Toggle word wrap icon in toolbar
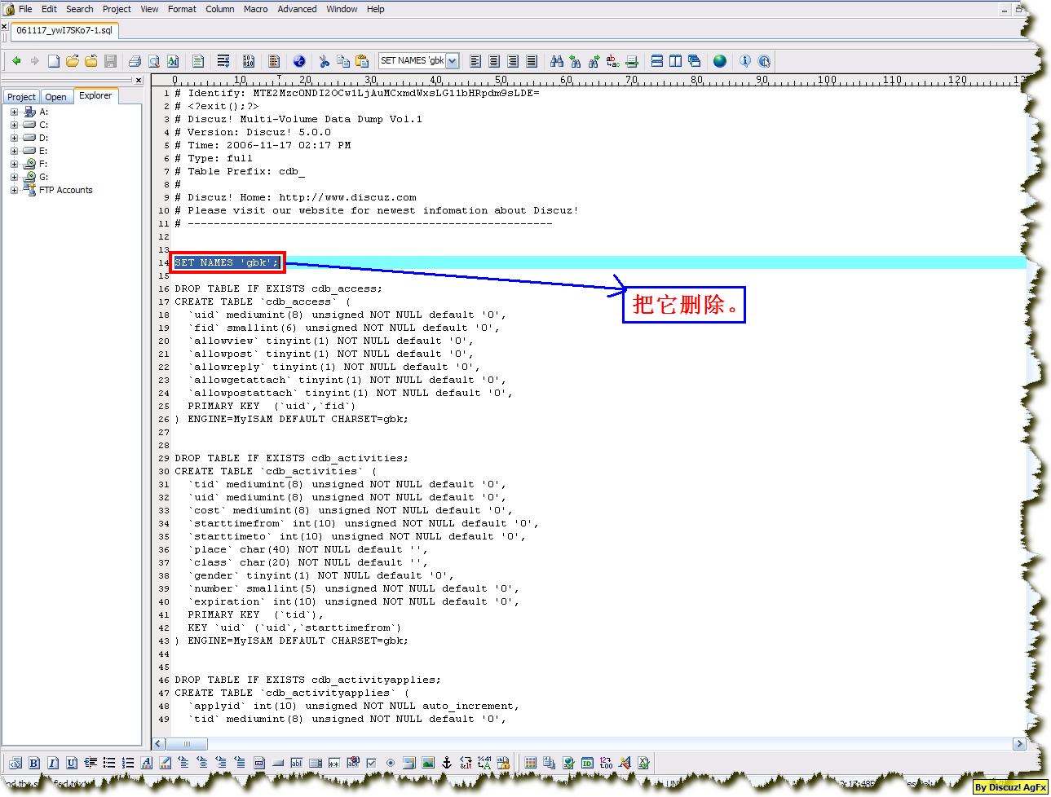The height and width of the screenshot is (797, 1051). point(223,61)
